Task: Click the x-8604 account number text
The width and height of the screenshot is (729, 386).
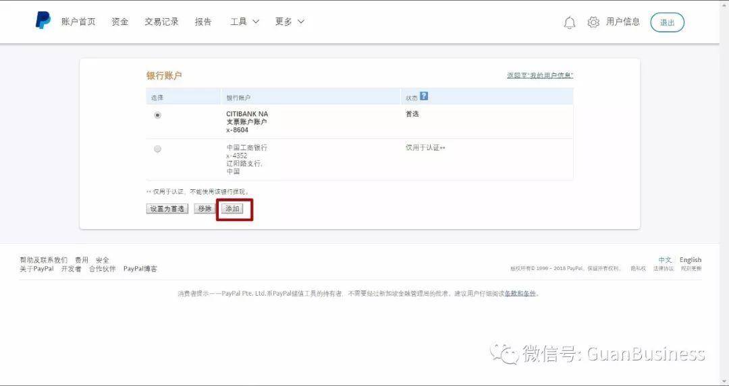Action: tap(237, 131)
